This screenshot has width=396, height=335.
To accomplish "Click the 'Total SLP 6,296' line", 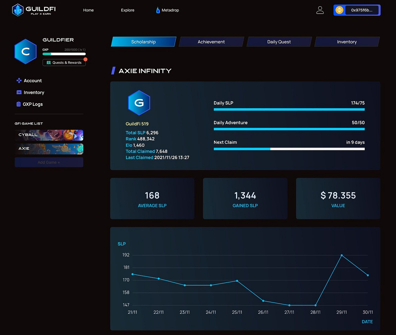I will click(x=142, y=133).
